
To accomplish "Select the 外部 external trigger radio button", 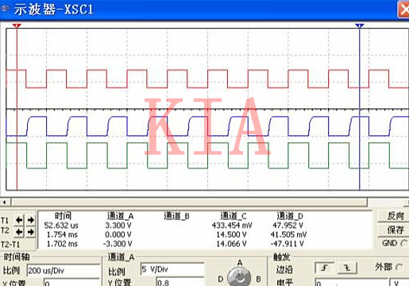I will pos(399,268).
